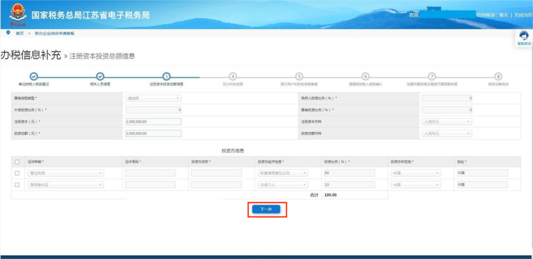Go to 首页 in the breadcrumb
Viewport: 533px width, 259px height.
(20, 33)
